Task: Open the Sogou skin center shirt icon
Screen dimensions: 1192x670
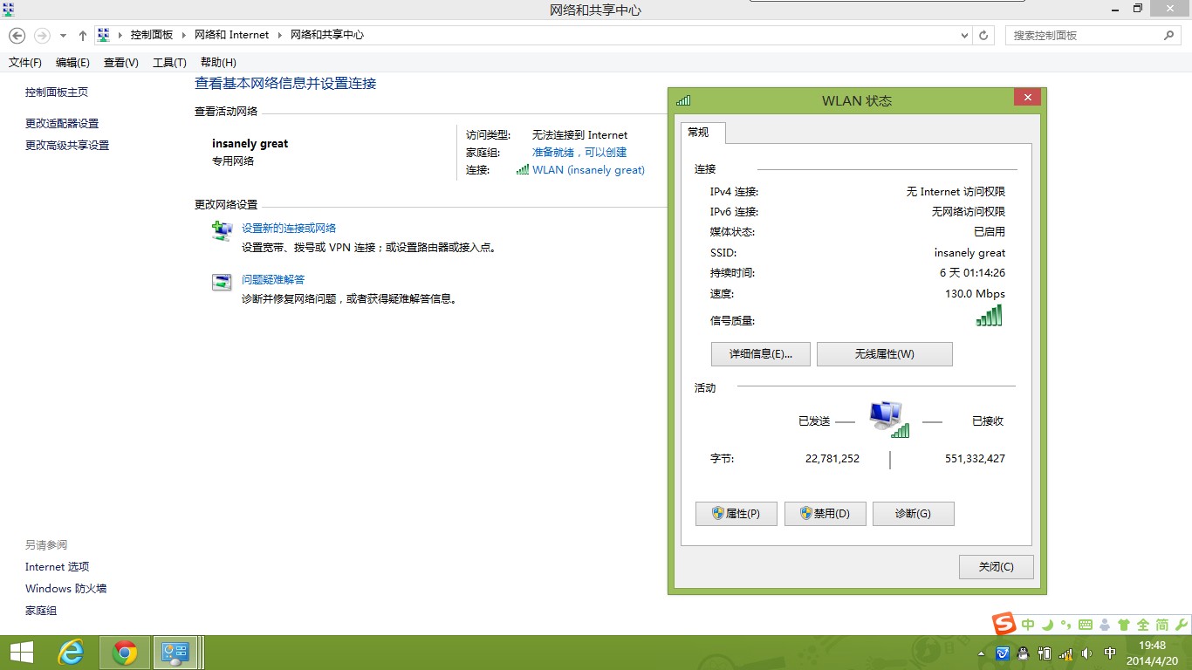Action: click(x=1123, y=625)
